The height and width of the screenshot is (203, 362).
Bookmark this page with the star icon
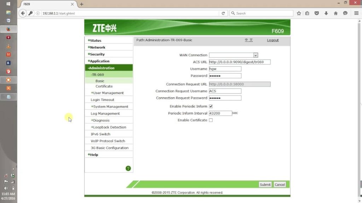point(299,13)
